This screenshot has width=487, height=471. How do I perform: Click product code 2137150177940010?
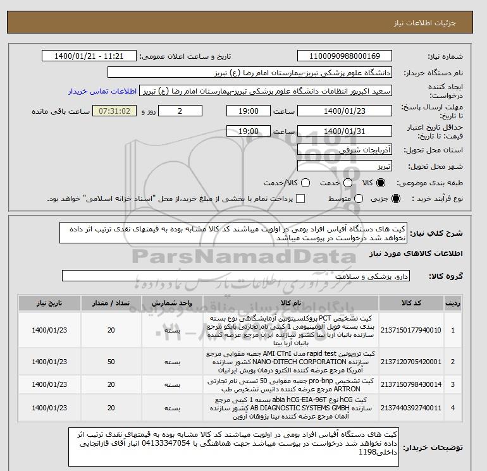[411, 330]
